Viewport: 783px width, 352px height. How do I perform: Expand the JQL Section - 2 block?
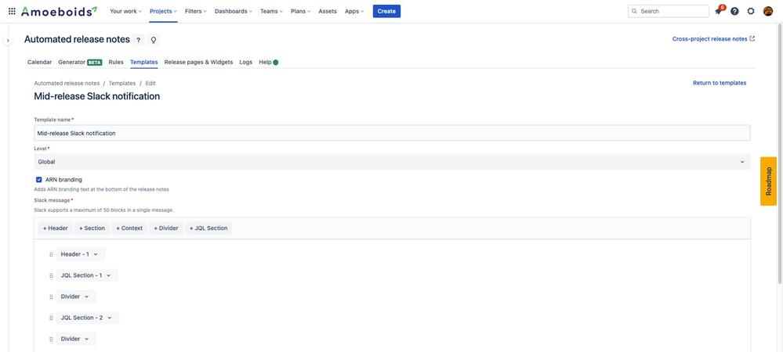point(87,318)
